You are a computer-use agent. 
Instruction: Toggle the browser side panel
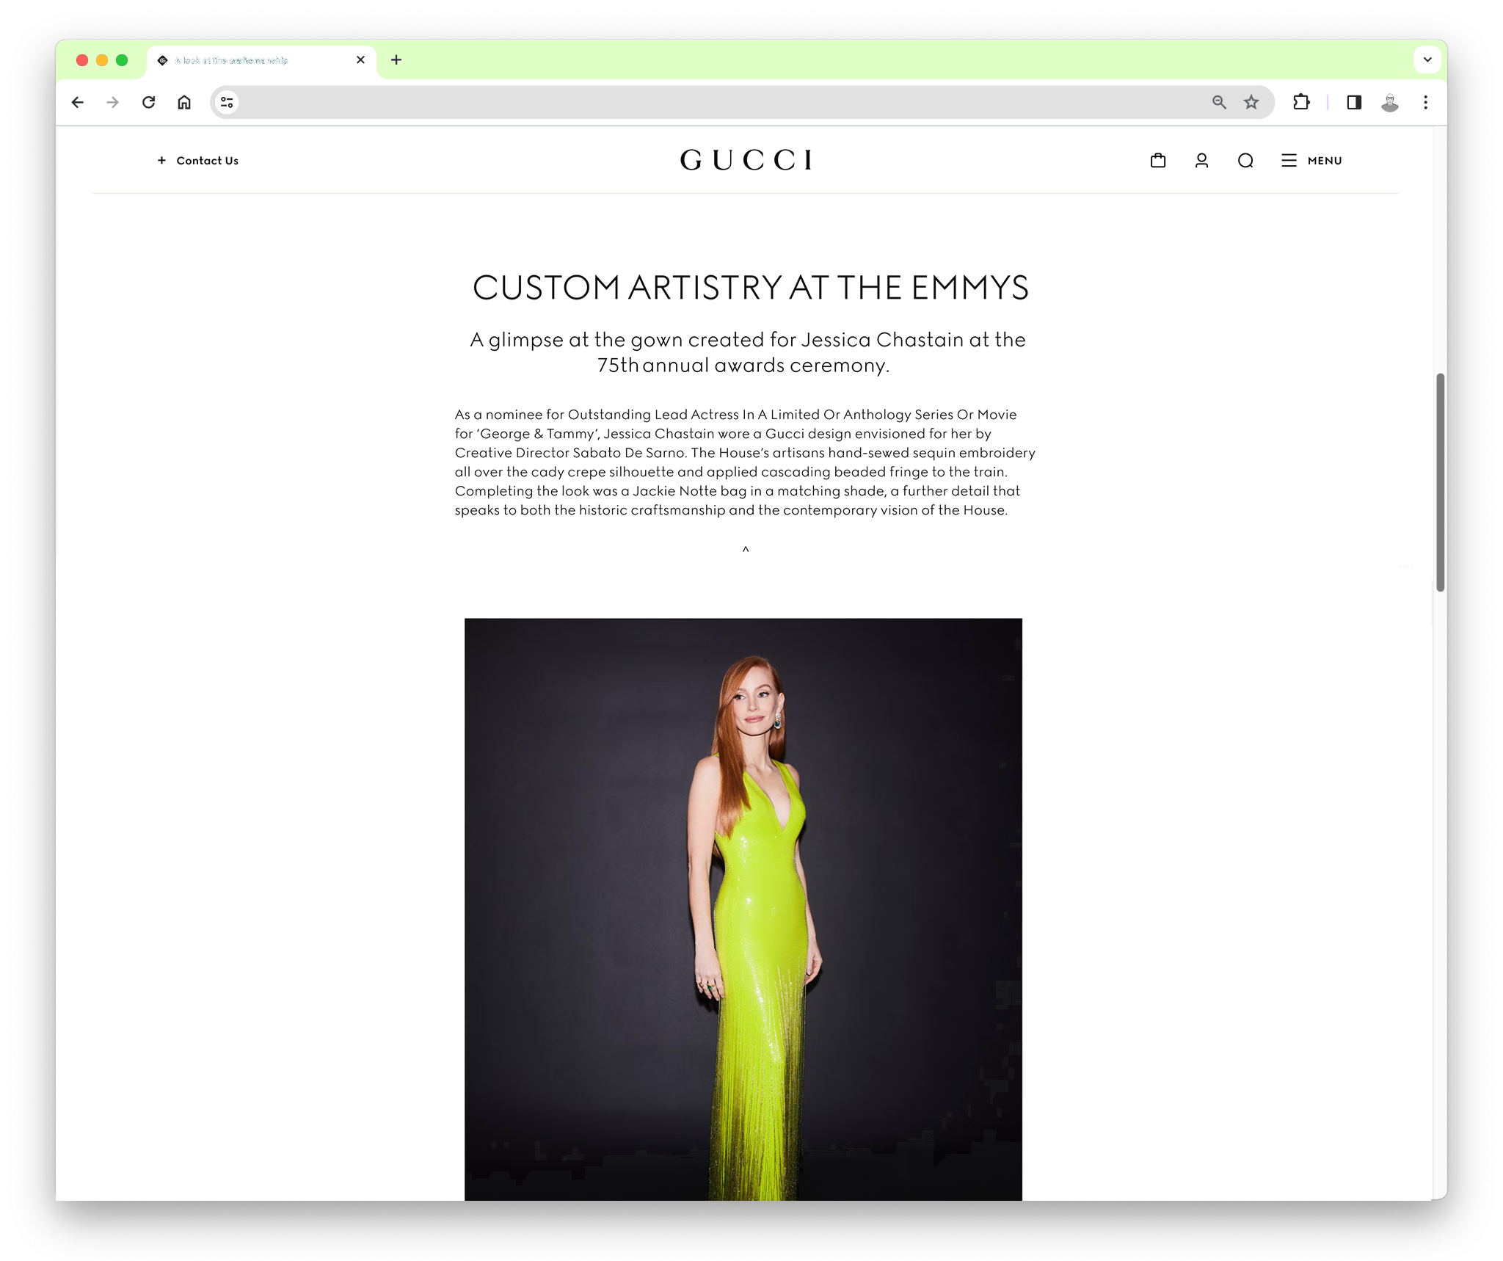click(x=1354, y=102)
